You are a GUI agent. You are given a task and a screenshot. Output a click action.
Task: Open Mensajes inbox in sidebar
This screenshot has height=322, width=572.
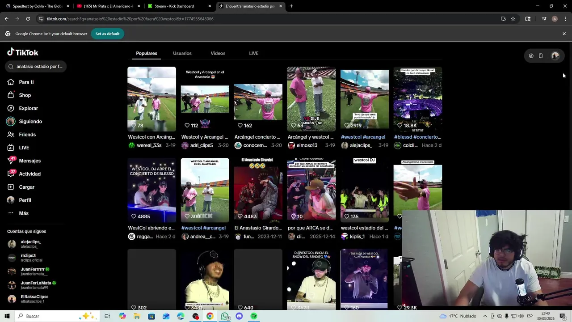24,161
